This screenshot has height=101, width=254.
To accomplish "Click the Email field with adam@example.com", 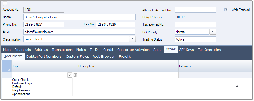I will pyautogui.click(x=79, y=32).
